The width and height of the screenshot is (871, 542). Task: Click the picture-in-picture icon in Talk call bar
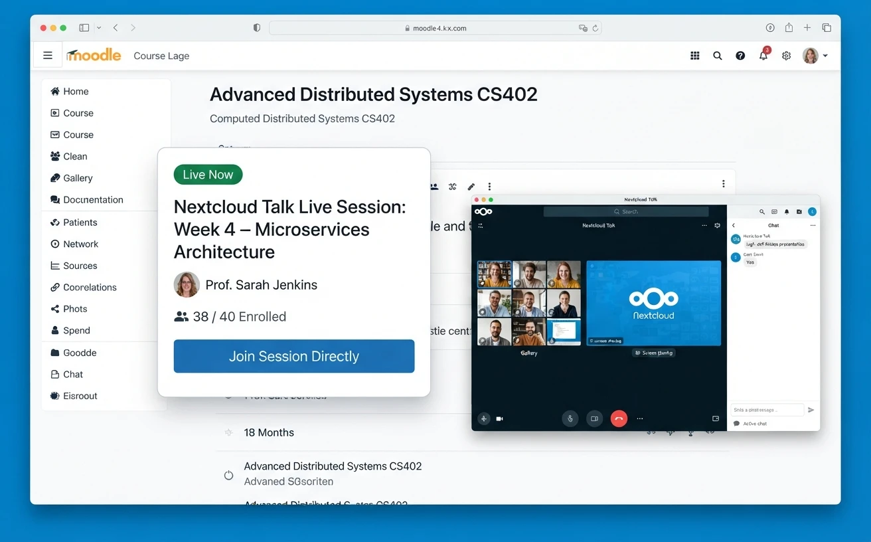(716, 419)
